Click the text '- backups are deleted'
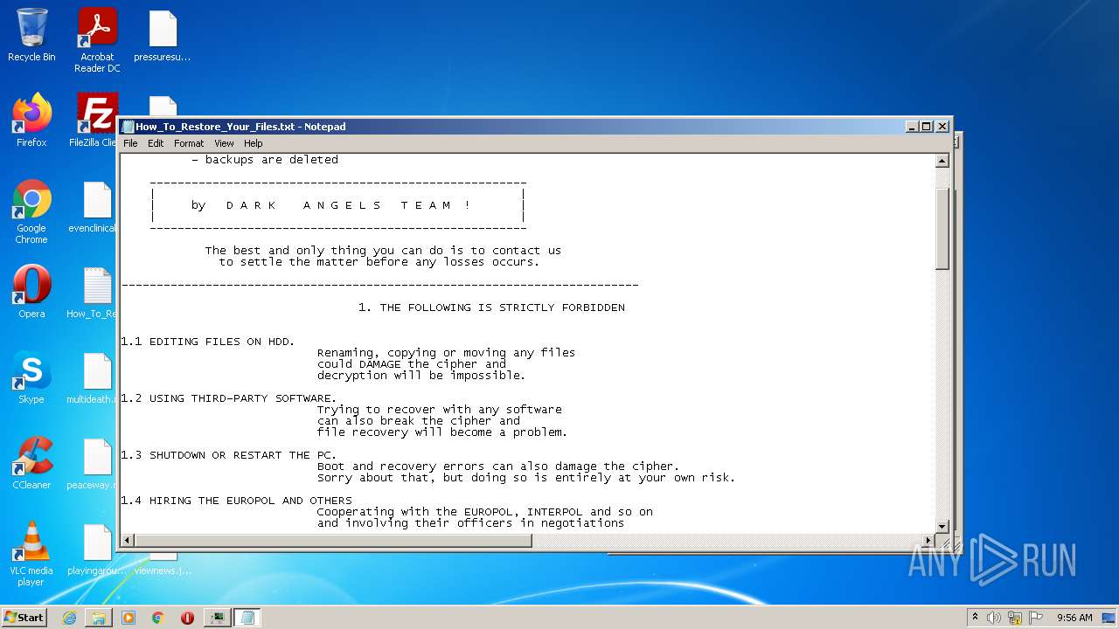This screenshot has height=629, width=1119. pos(265,160)
